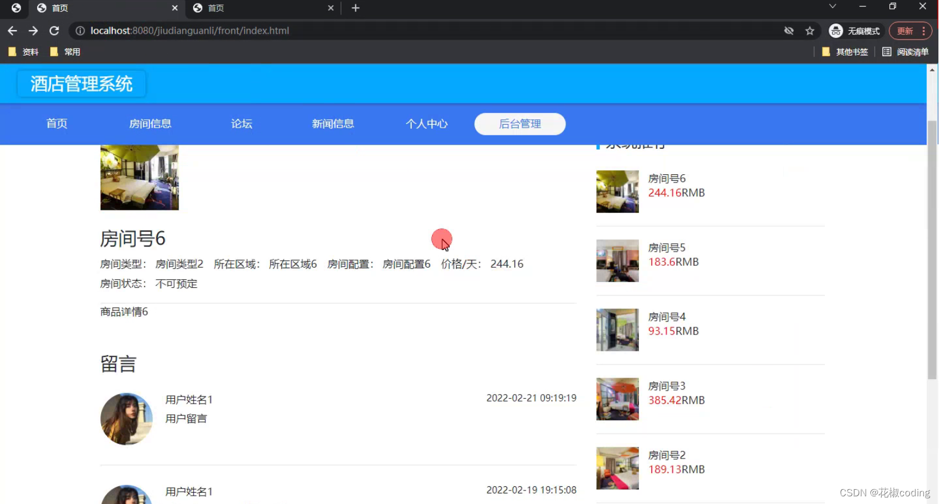The height and width of the screenshot is (504, 939).
Task: Switch to the second 首页 browser tab
Action: click(x=263, y=8)
